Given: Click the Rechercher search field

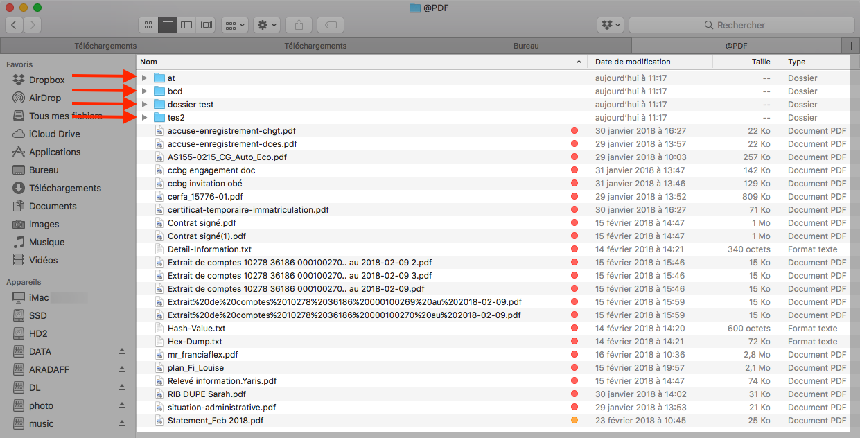Looking at the screenshot, I should 741,25.
